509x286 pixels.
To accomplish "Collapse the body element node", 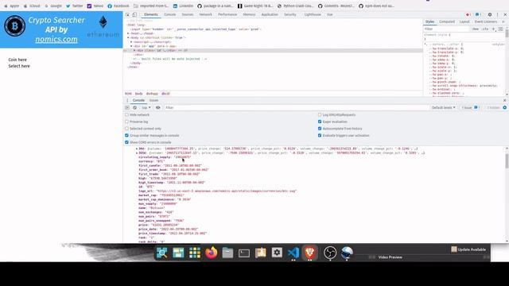I will (128, 37).
